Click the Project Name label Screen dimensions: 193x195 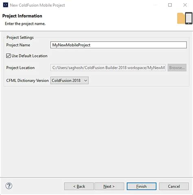[x=18, y=45]
